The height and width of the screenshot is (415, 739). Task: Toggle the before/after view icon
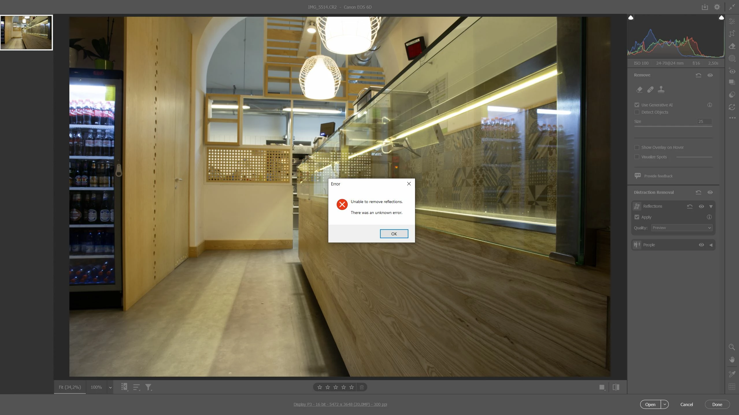[x=616, y=387]
